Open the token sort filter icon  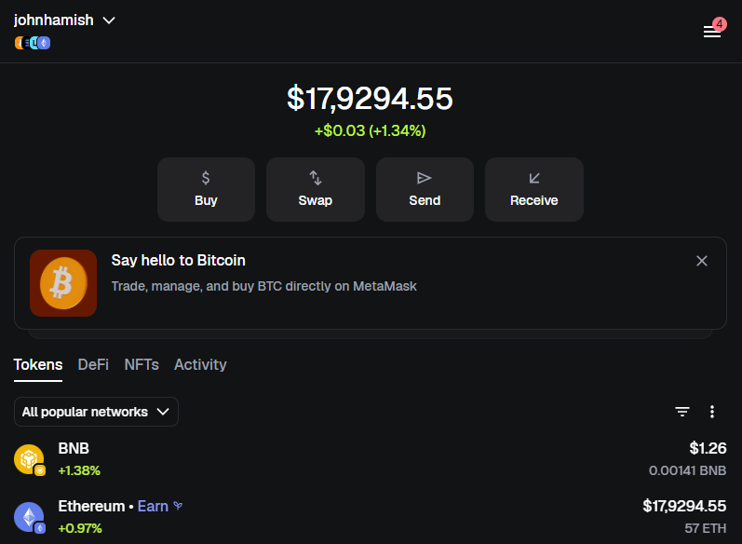point(681,412)
